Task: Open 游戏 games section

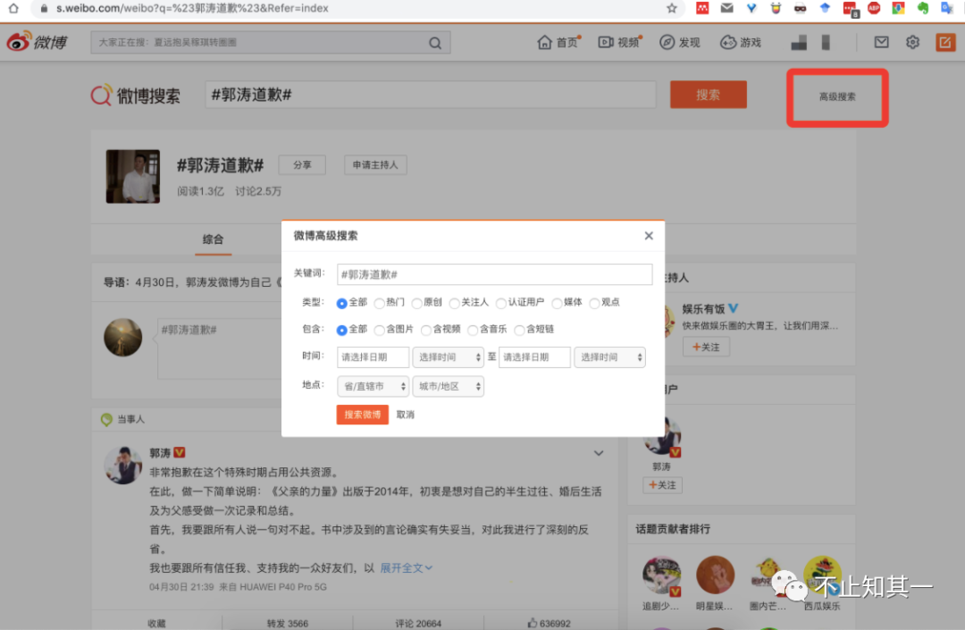Action: click(741, 42)
